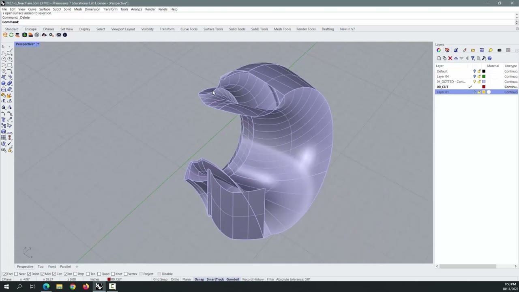Select the Polyline tool
Image resolution: width=519 pixels, height=292 pixels.
tap(3, 52)
